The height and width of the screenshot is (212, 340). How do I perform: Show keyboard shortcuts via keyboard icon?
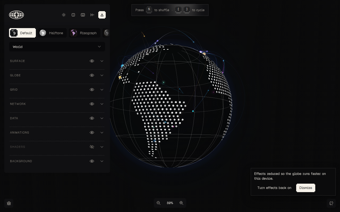click(83, 15)
